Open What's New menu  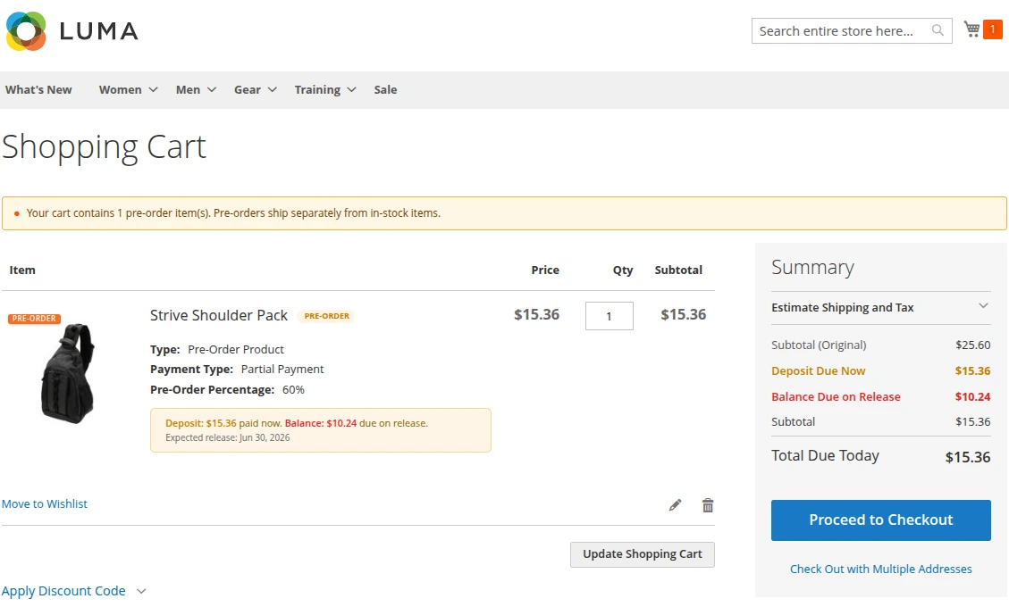[x=38, y=90]
